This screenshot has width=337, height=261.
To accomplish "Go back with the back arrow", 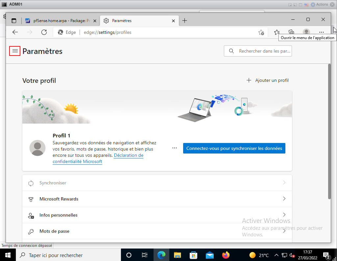I will tap(15, 32).
